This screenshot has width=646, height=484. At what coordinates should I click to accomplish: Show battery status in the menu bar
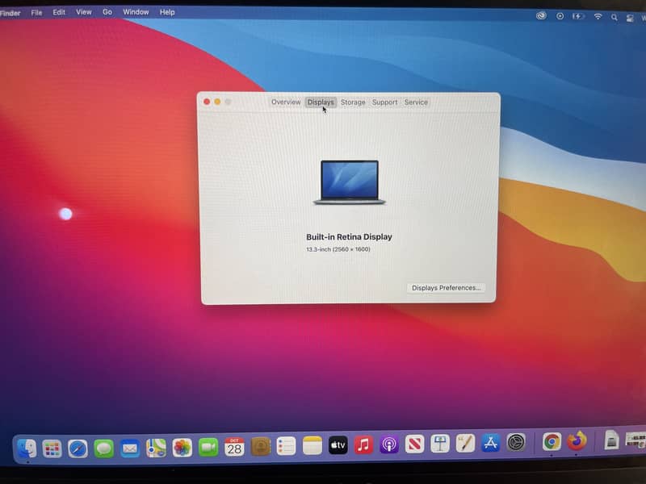(x=578, y=16)
